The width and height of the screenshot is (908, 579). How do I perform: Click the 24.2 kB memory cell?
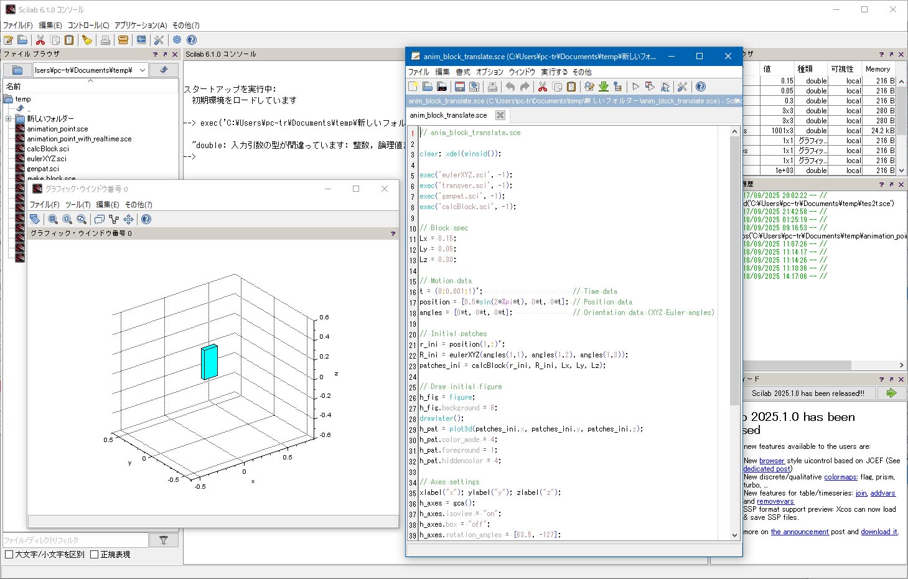[x=880, y=131]
